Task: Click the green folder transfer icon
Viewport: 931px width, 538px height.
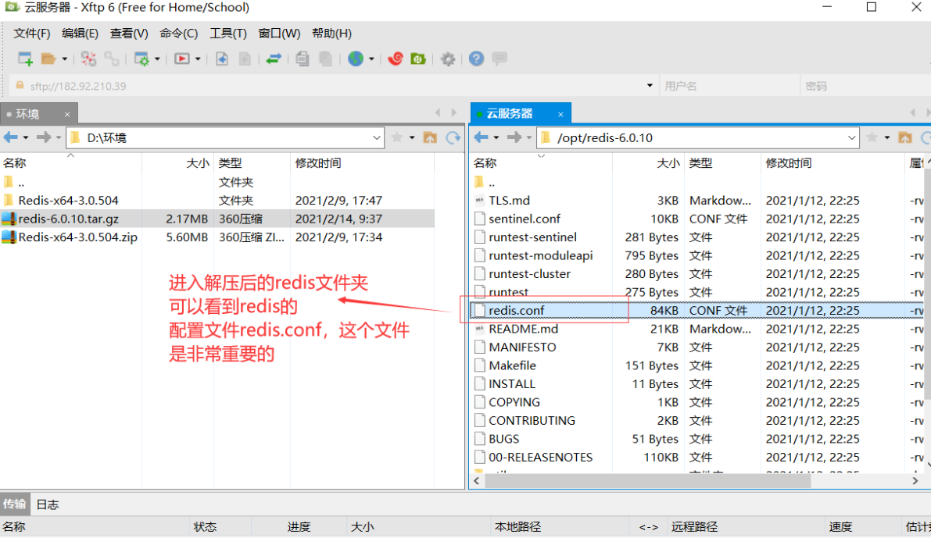Action: tap(418, 59)
